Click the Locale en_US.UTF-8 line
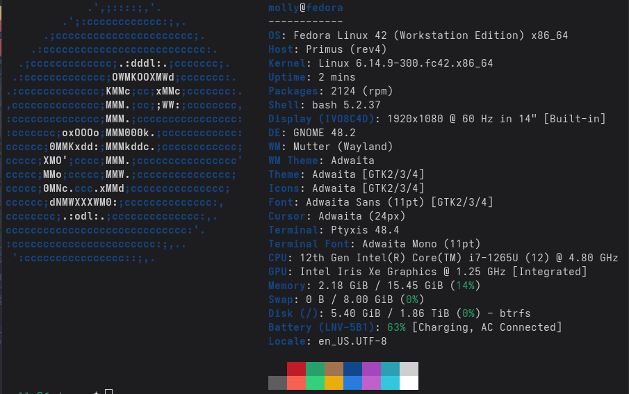 [327, 341]
